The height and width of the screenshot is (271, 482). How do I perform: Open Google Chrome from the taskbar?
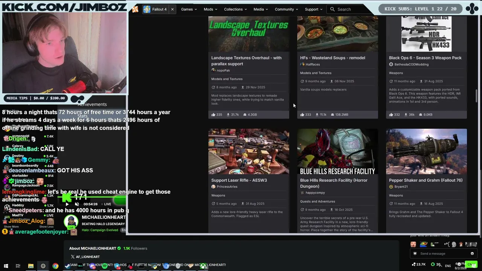click(x=55, y=266)
